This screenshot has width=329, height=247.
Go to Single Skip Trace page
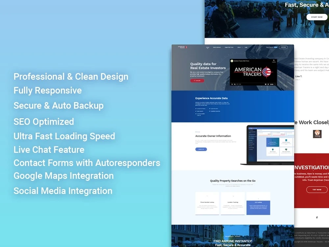pos(229,47)
